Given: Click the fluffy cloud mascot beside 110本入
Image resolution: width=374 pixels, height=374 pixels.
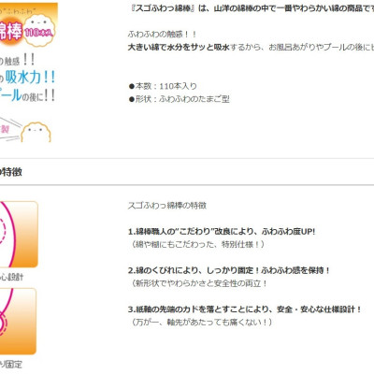Looking at the screenshot, I should [39, 31].
